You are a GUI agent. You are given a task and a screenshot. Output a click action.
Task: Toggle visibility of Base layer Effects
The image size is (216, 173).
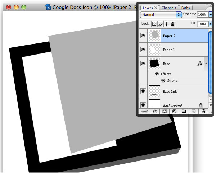(x=157, y=74)
